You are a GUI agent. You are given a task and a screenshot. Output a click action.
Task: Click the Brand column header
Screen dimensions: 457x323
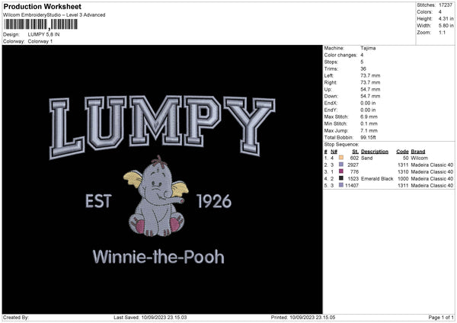pyautogui.click(x=418, y=151)
